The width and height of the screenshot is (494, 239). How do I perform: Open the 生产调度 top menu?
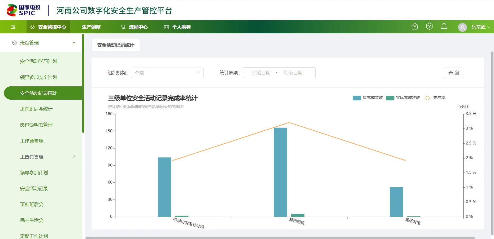coord(91,27)
